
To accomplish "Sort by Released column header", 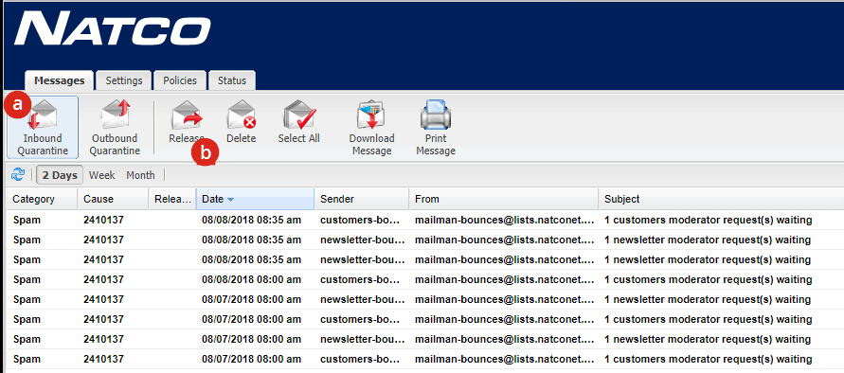I will coord(172,199).
